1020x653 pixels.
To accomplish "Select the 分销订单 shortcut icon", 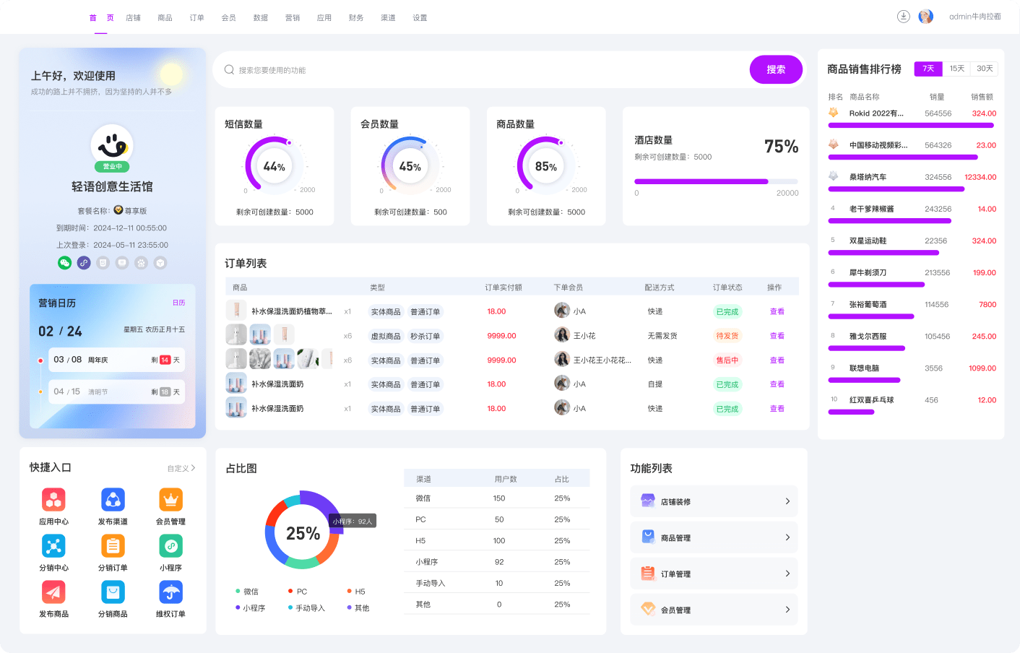I will pyautogui.click(x=113, y=546).
